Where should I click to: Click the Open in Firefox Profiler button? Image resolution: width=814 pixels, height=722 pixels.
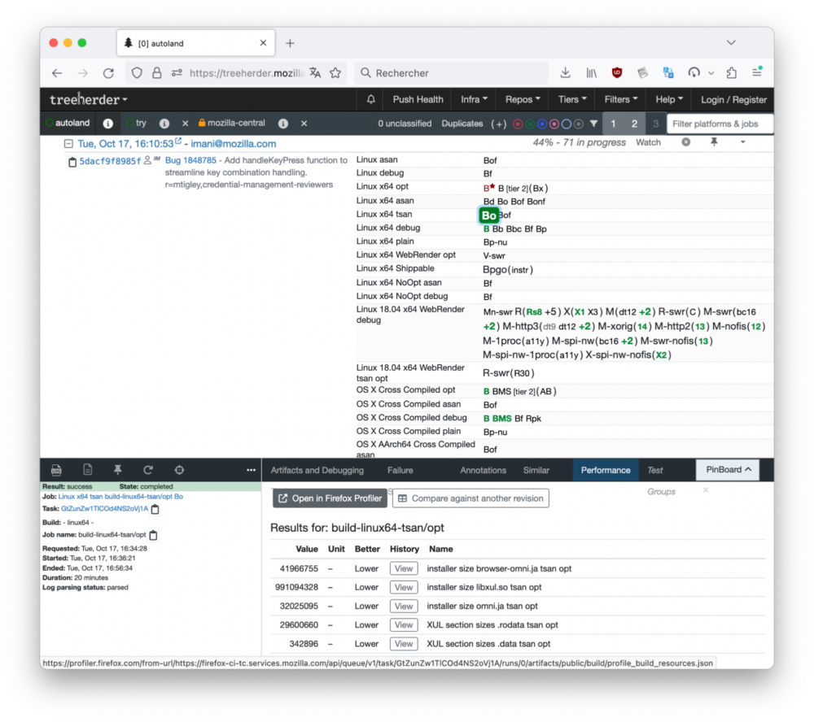pos(329,498)
